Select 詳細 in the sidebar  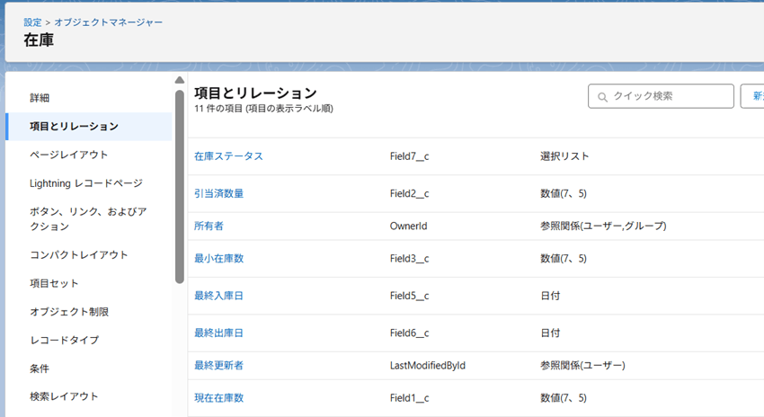[40, 97]
